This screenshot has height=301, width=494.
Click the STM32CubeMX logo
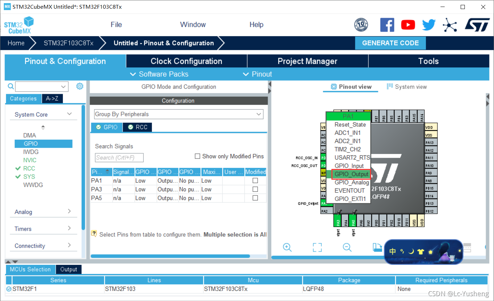coord(19,25)
